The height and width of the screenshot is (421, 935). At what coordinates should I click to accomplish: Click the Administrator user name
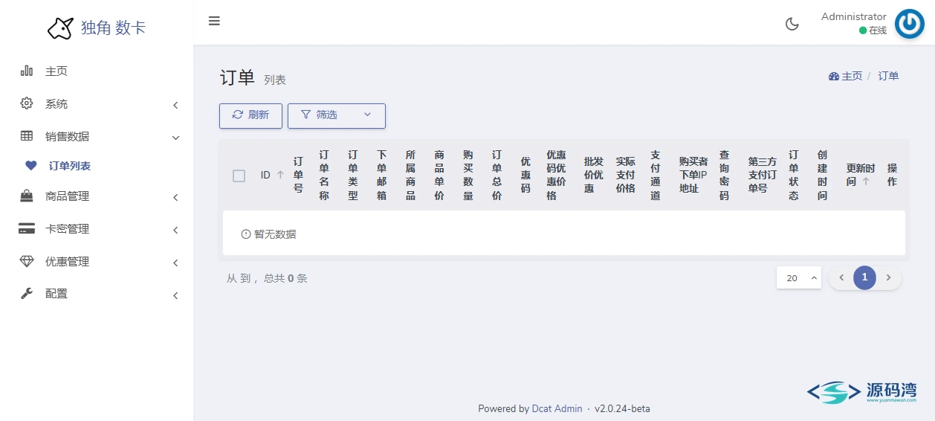coord(853,17)
